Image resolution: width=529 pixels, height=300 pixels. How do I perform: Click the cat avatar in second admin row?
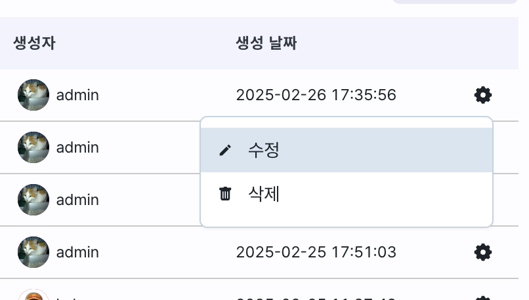[x=33, y=147]
